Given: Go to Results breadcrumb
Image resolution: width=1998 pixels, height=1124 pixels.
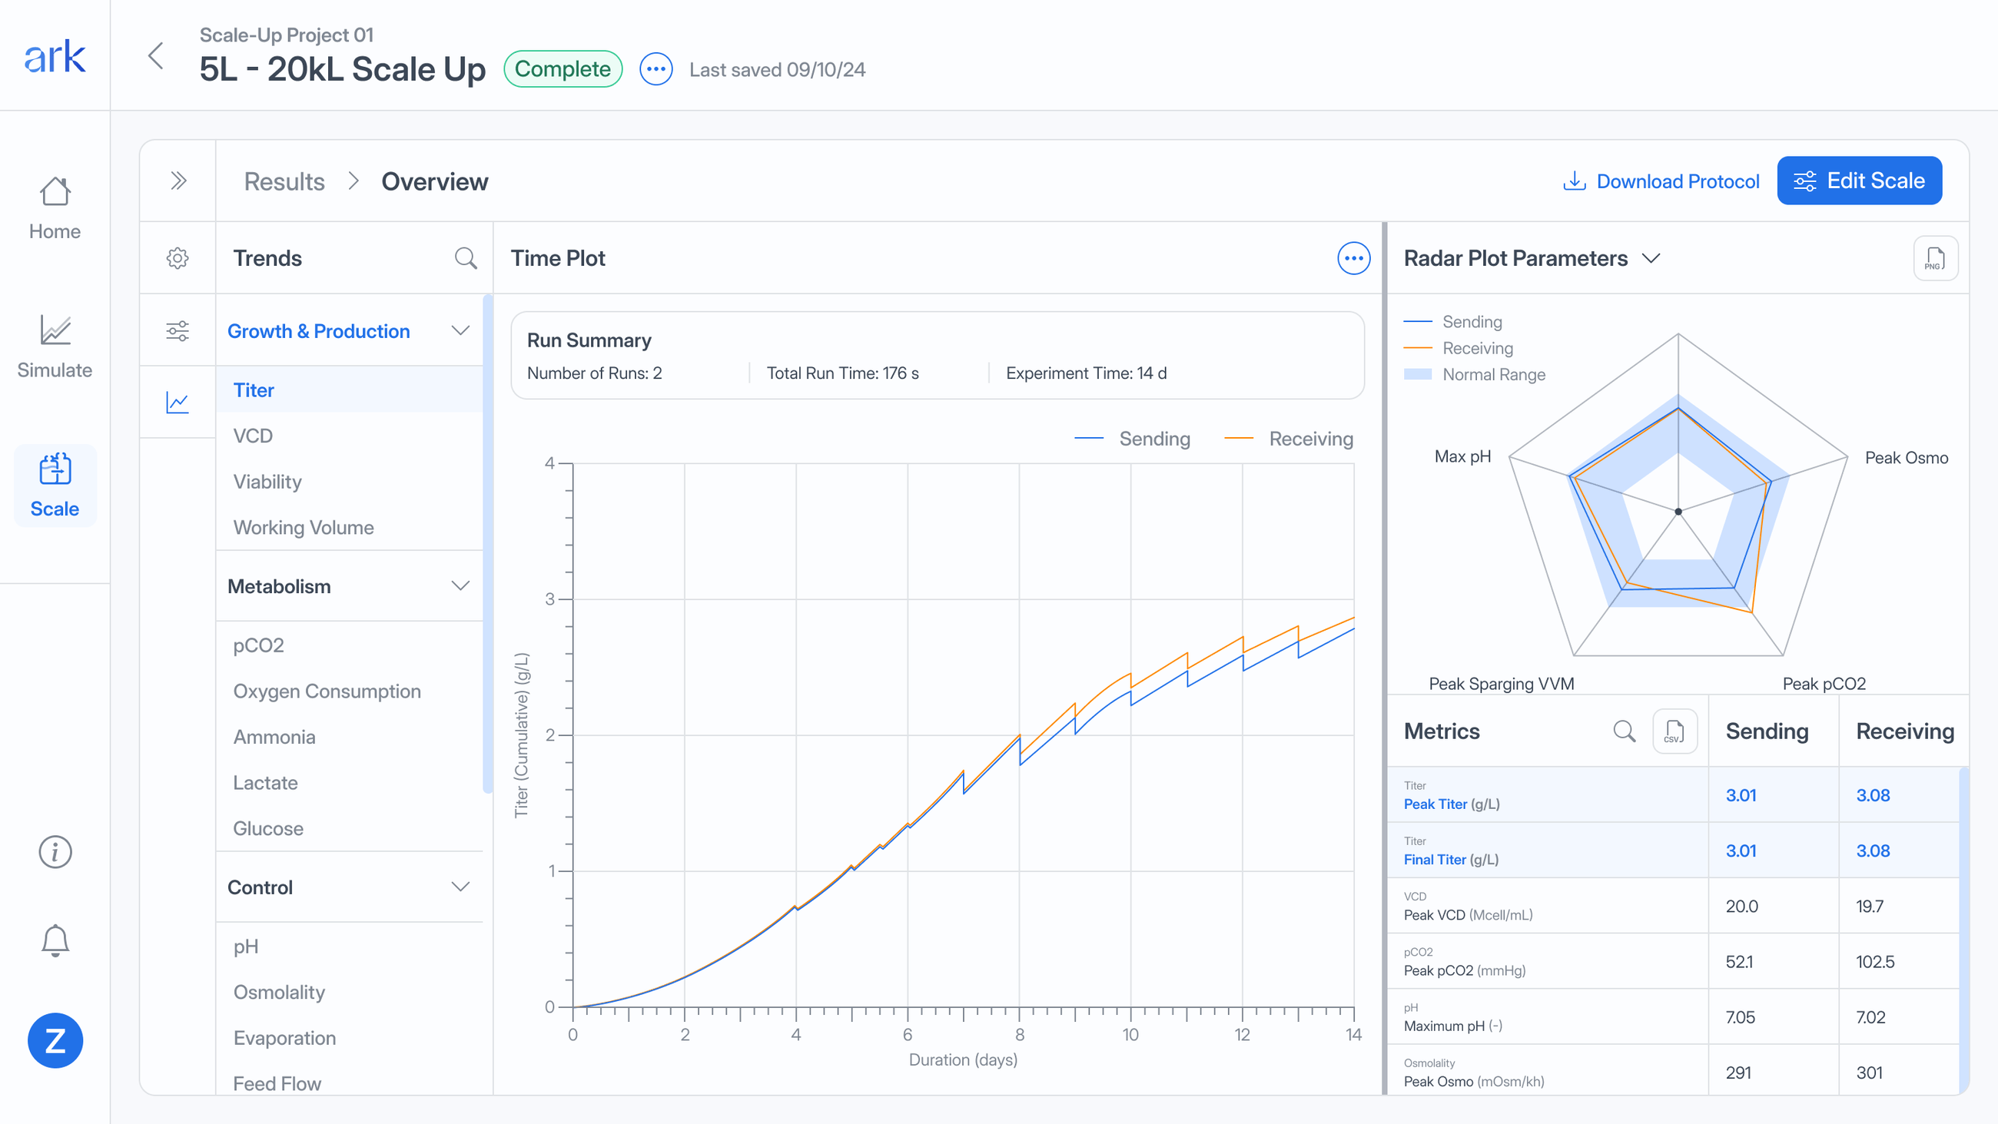Looking at the screenshot, I should (284, 181).
